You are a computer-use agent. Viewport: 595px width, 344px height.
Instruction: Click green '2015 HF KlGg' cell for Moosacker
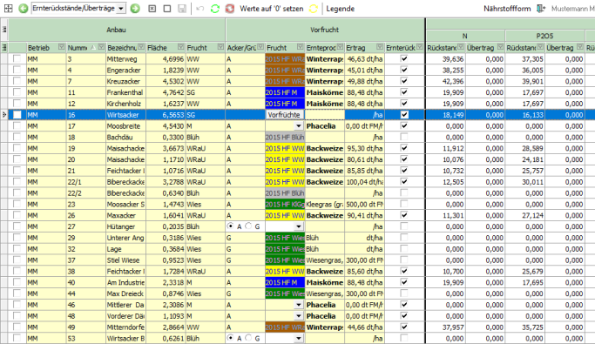285,204
